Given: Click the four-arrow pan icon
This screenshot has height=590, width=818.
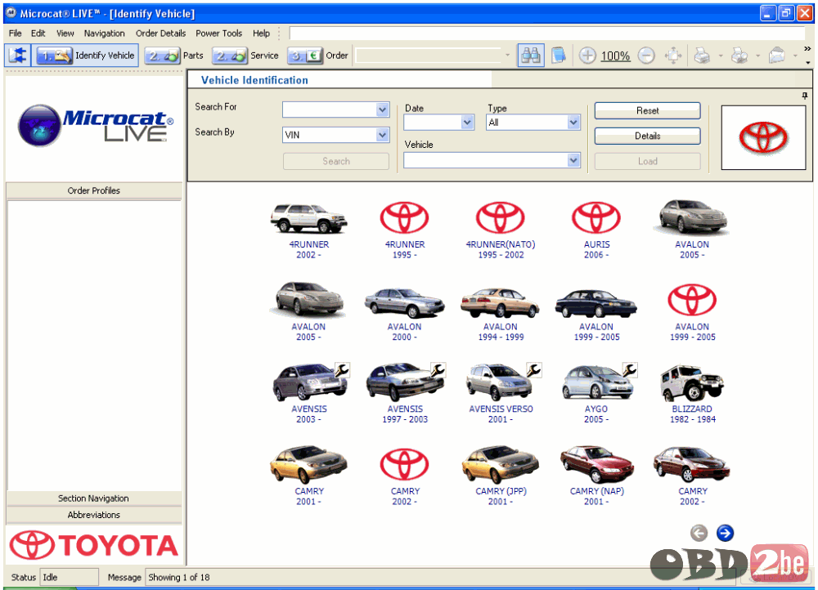Looking at the screenshot, I should [x=673, y=56].
